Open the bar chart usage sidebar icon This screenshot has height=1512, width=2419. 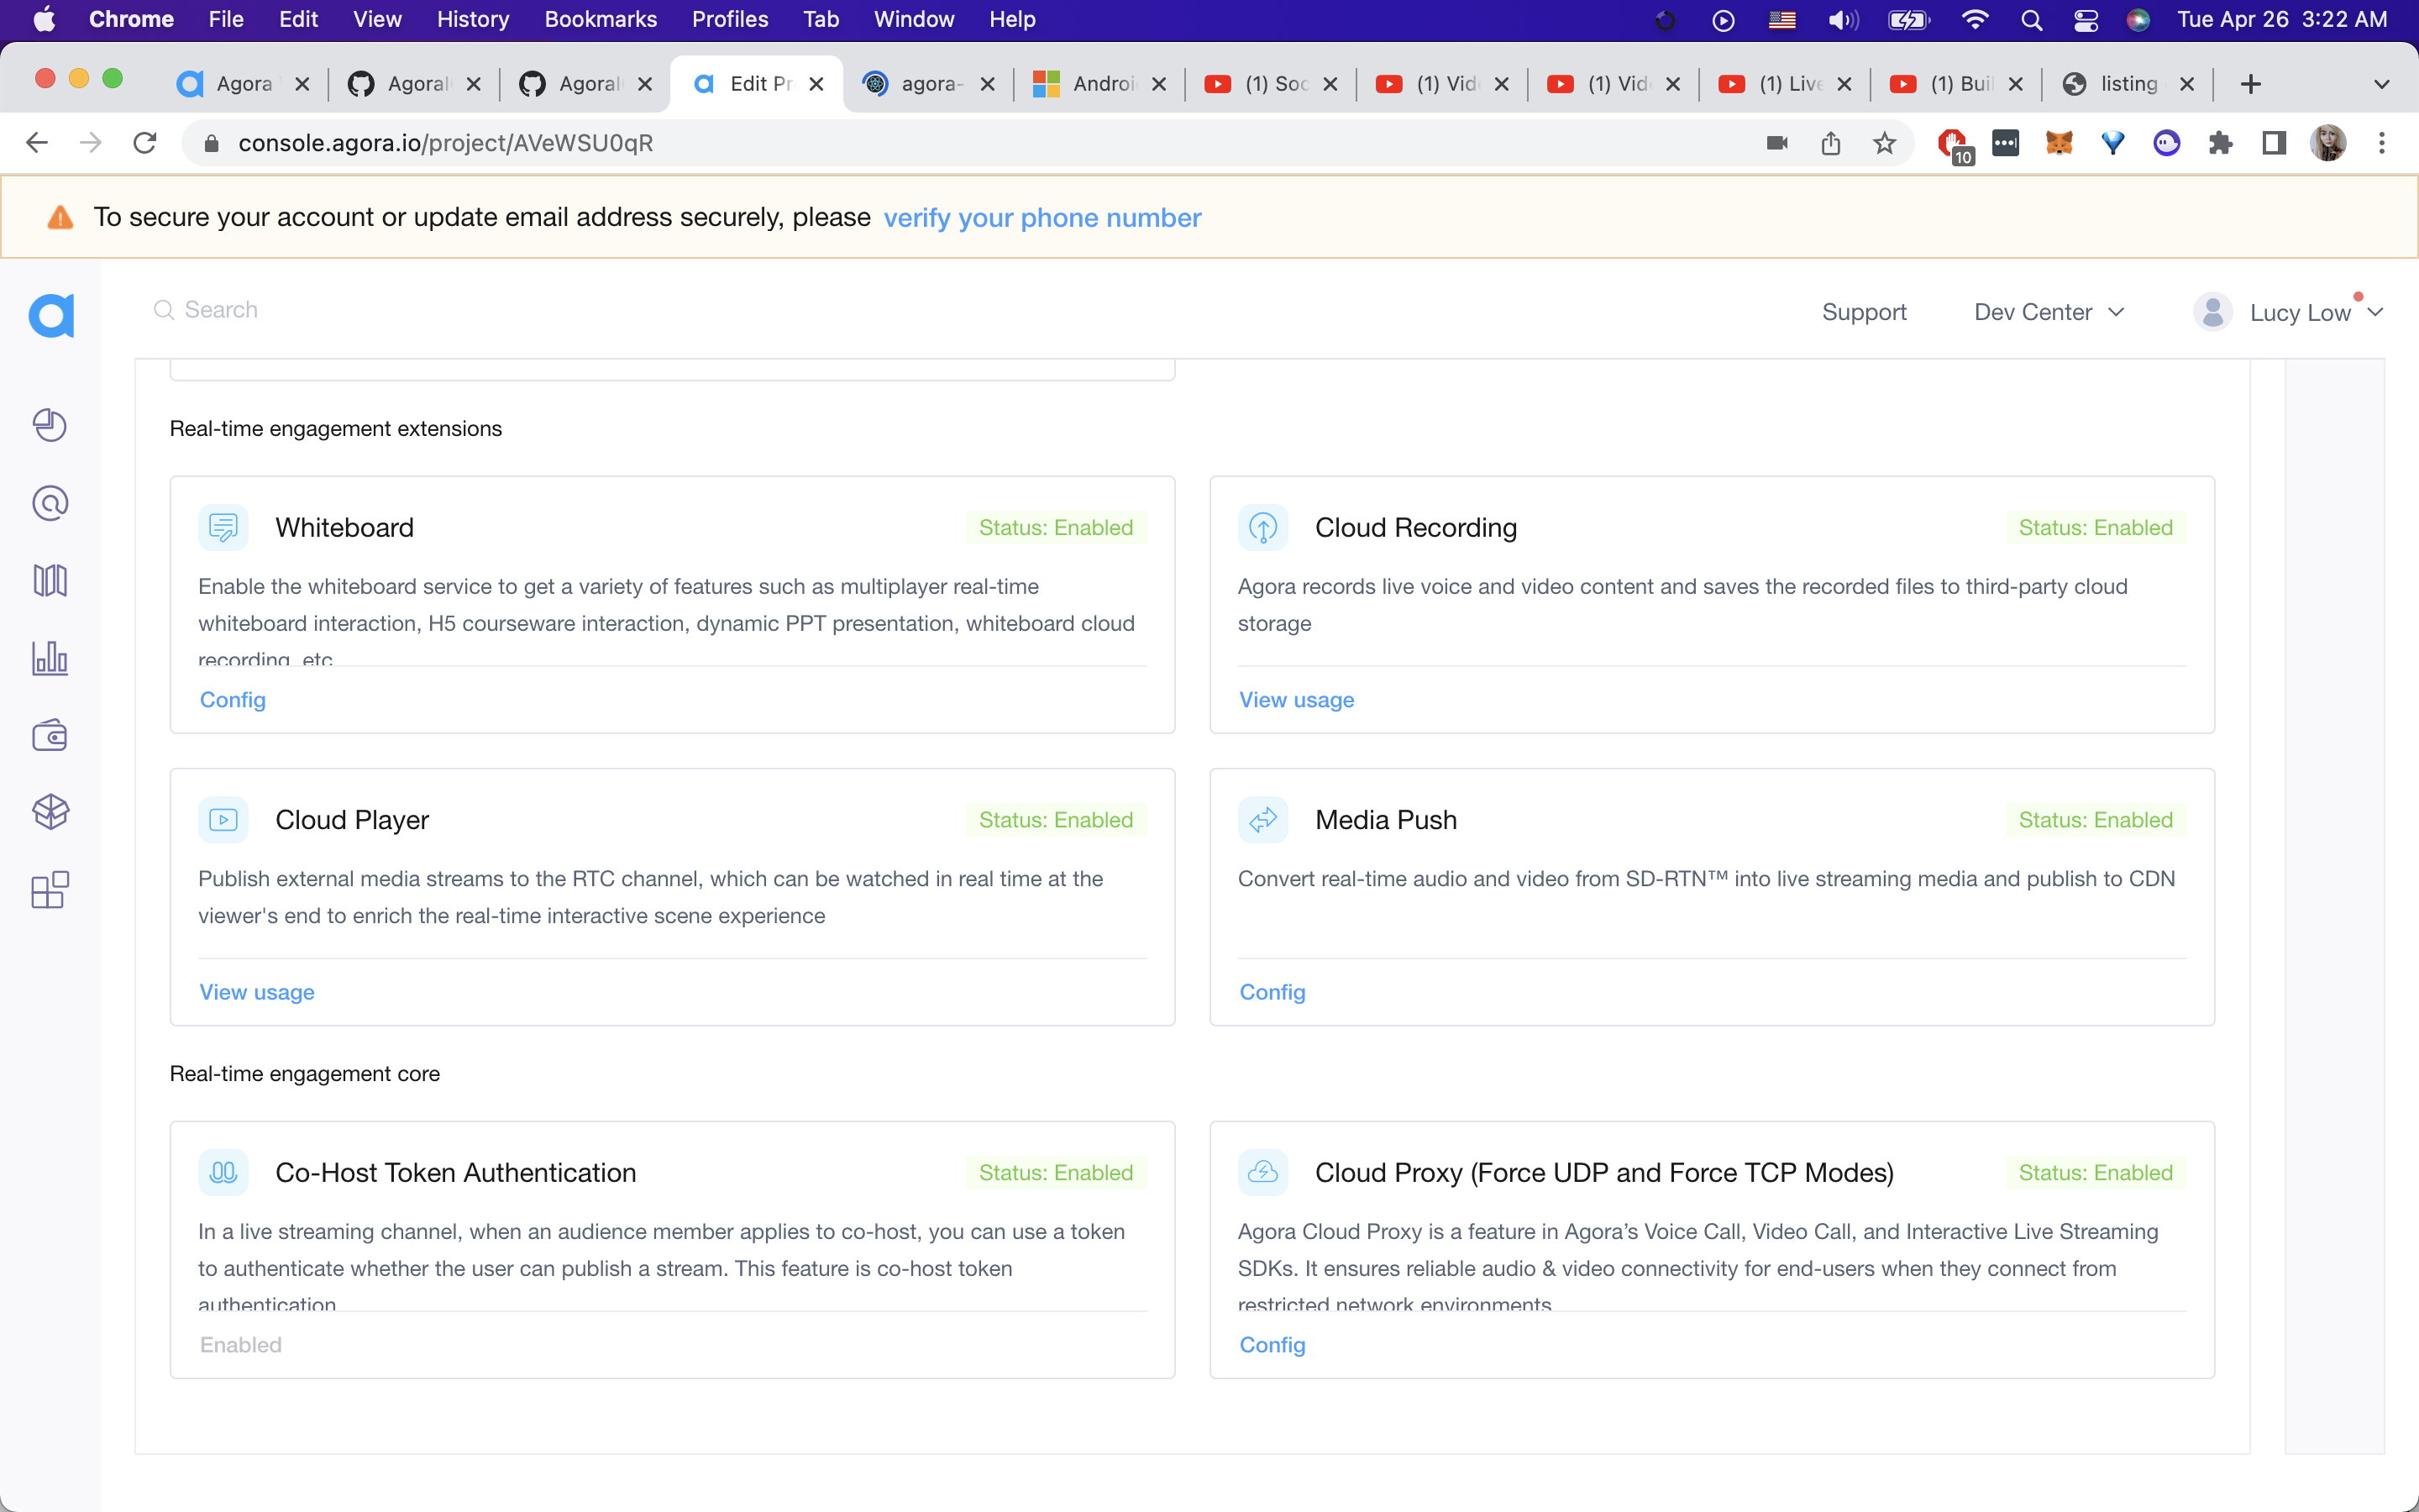pyautogui.click(x=50, y=658)
